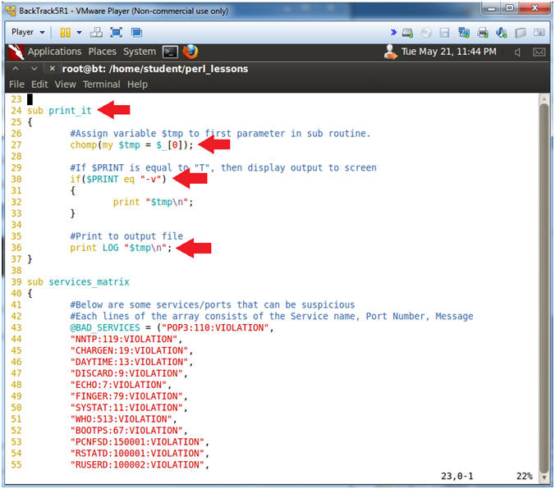Launch Firefox from the panel
This screenshot has height=489, width=555.
pos(190,52)
